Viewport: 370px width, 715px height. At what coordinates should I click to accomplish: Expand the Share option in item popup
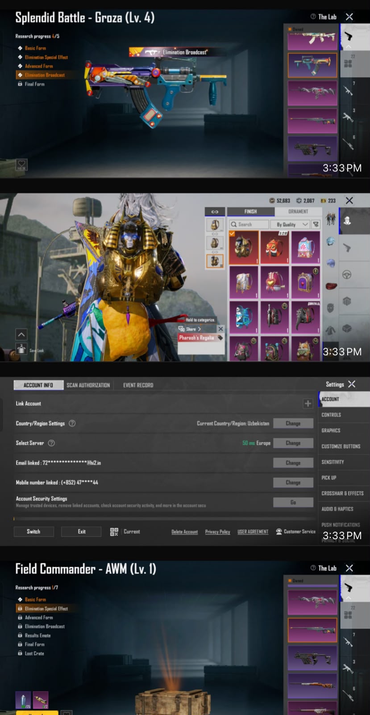pyautogui.click(x=190, y=328)
